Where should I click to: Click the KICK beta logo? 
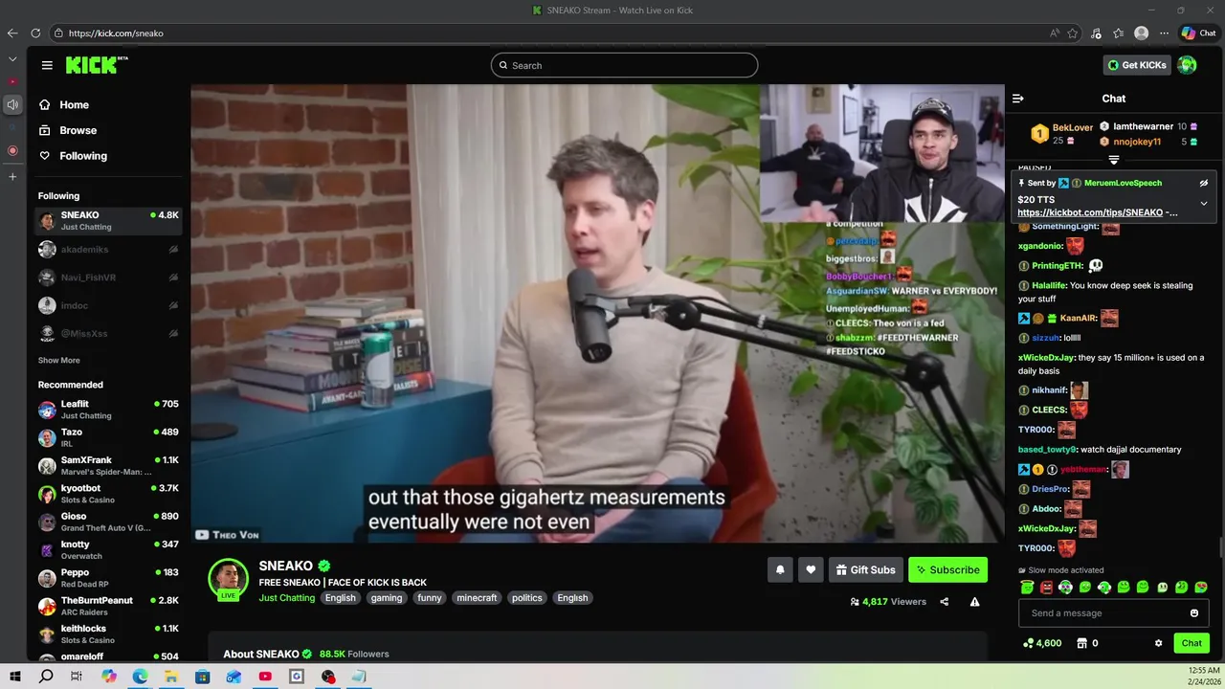[96, 65]
